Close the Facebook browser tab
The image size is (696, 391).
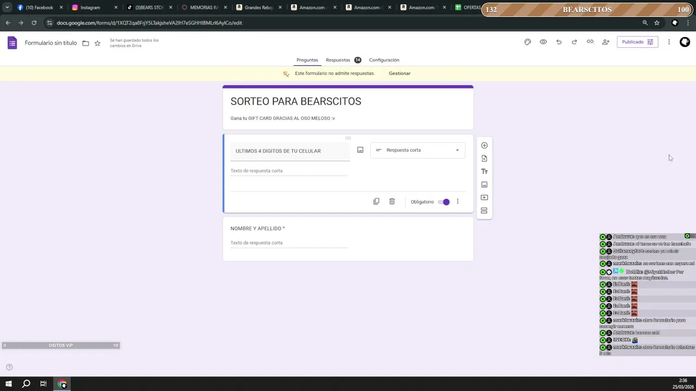pyautogui.click(x=61, y=8)
